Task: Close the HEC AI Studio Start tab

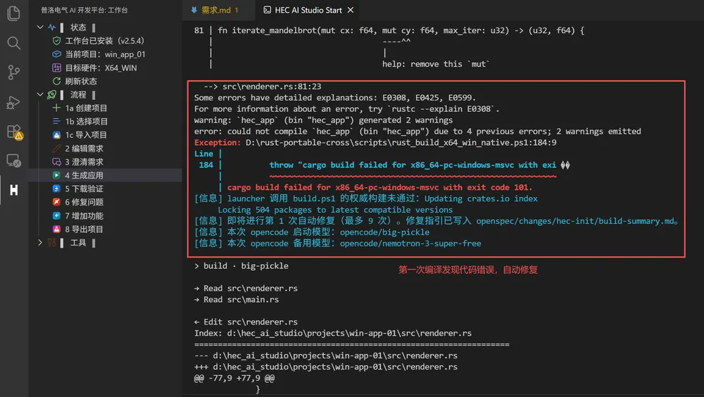Action: point(351,10)
